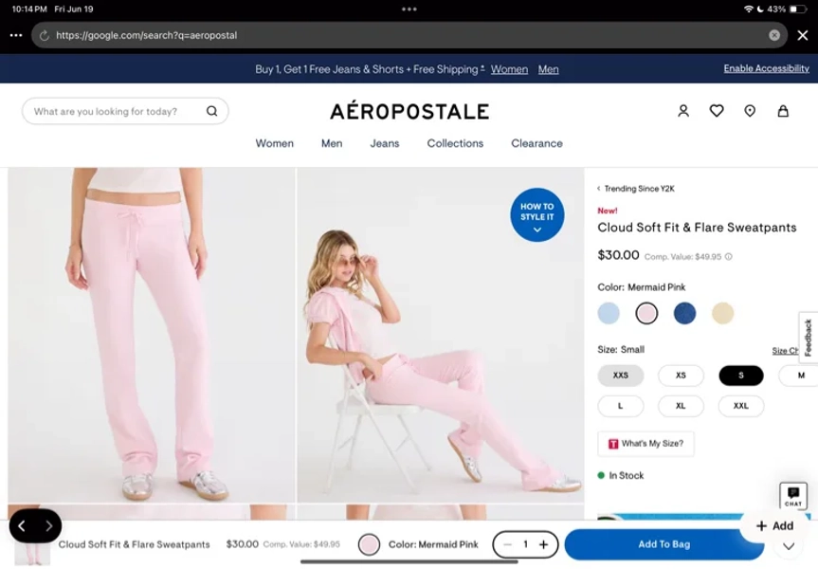Open the account profile icon
Viewport: 818px width, 569px height.
pyautogui.click(x=683, y=111)
